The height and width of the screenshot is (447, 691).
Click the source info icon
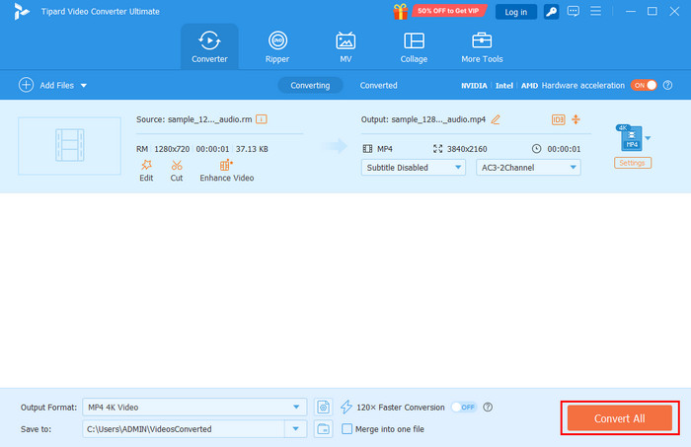[x=262, y=119]
